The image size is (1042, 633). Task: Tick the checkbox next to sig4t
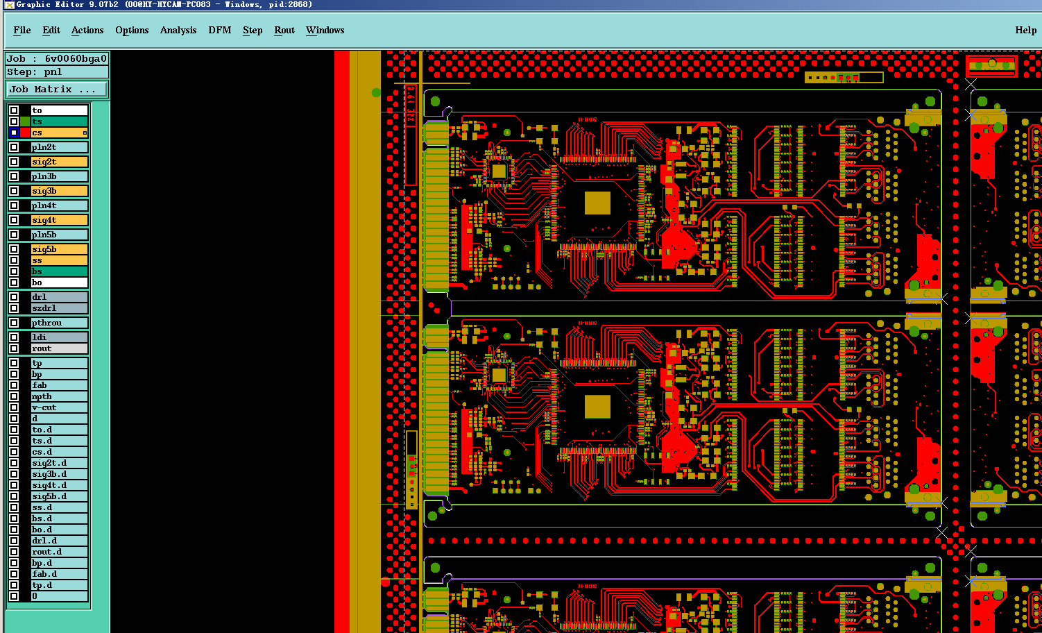coord(14,220)
